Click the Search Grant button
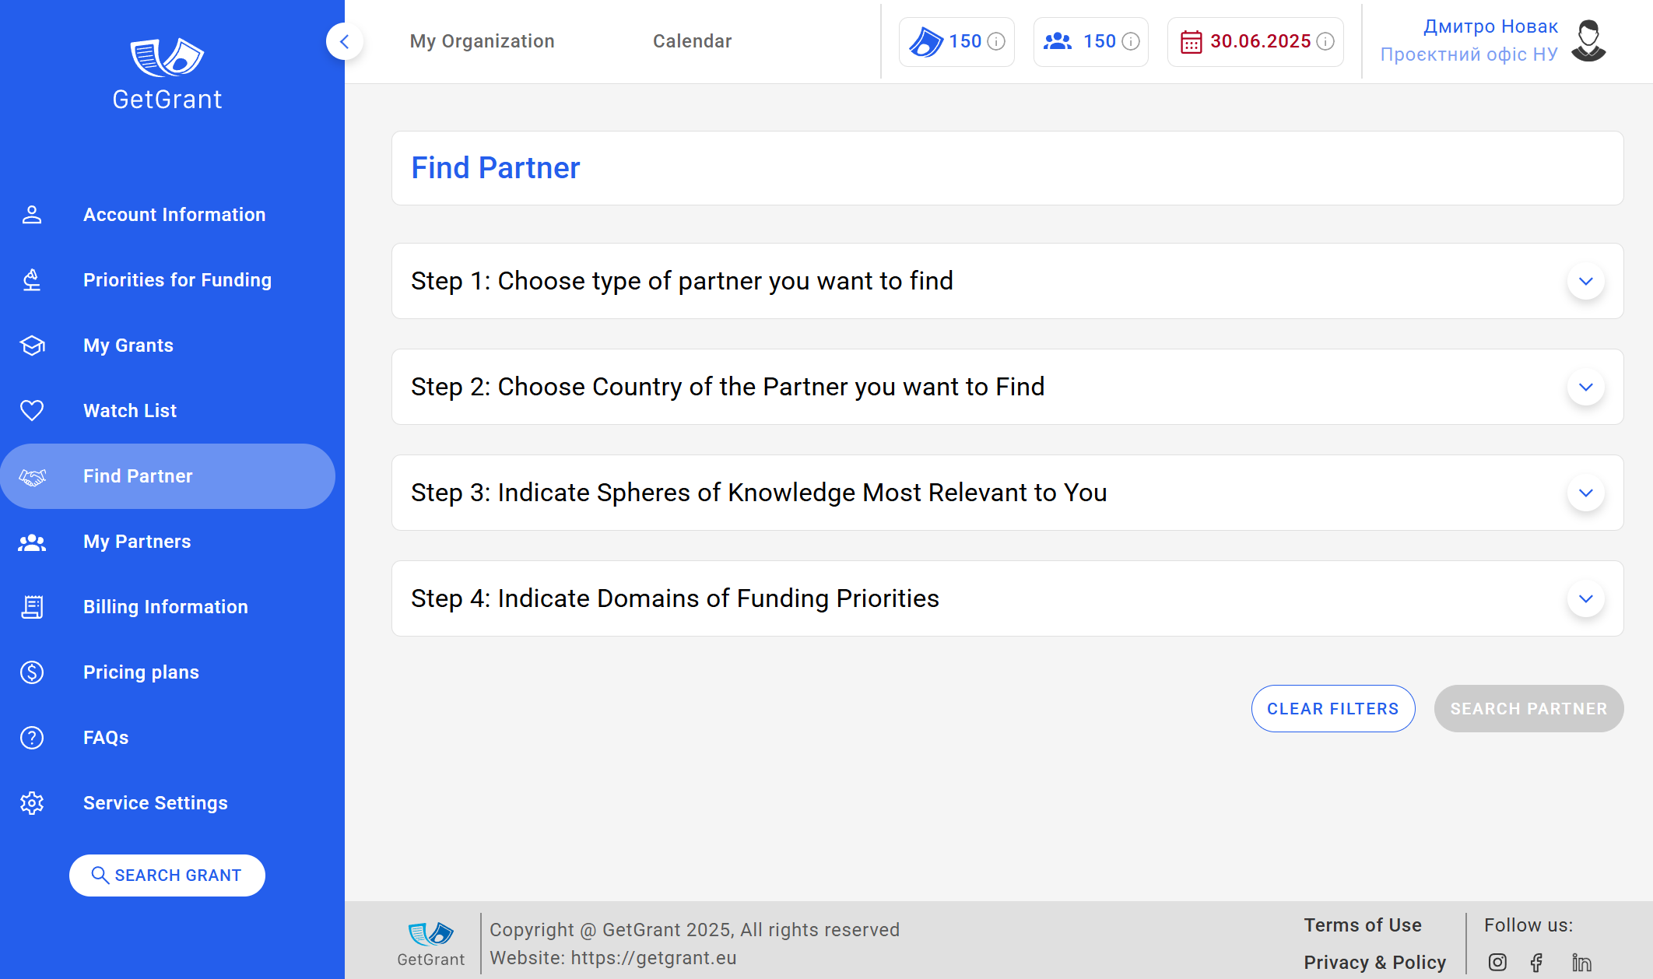The width and height of the screenshot is (1653, 979). [x=167, y=875]
